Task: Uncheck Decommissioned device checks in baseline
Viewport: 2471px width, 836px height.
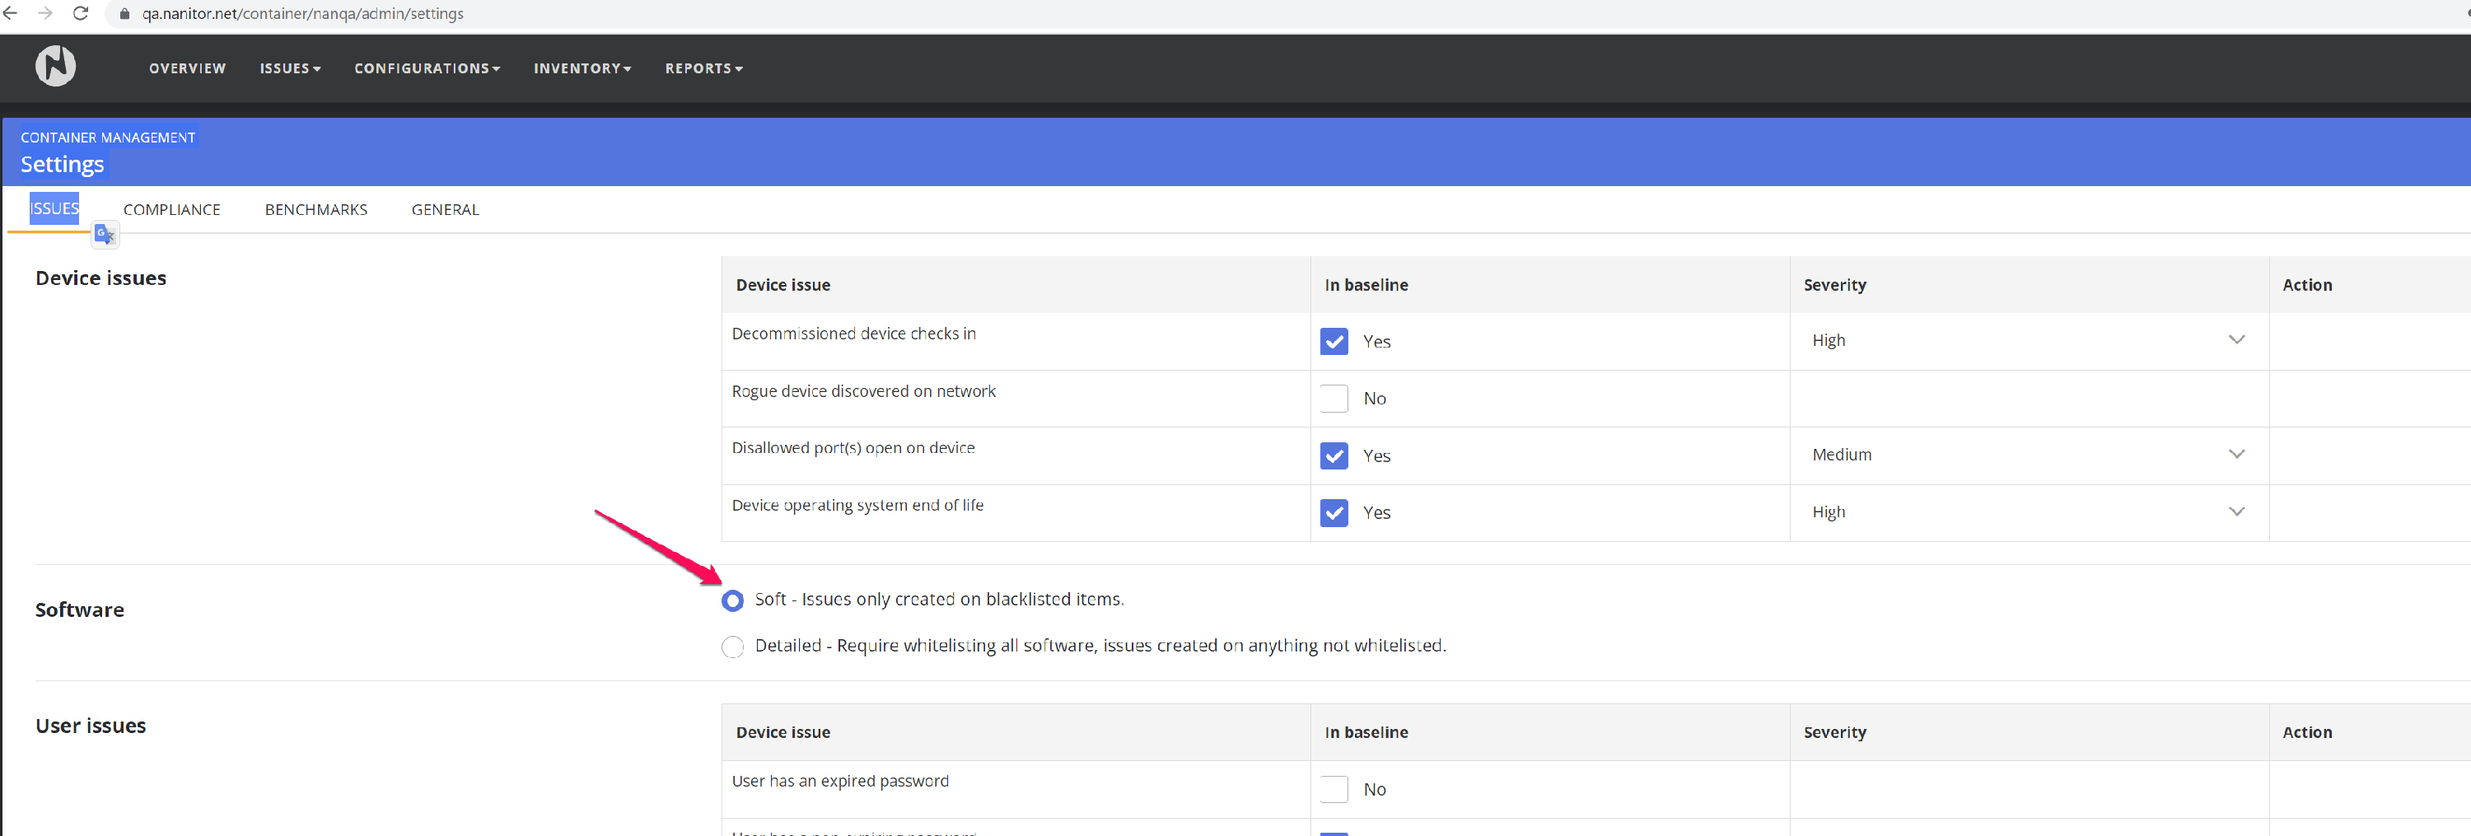Action: pyautogui.click(x=1334, y=341)
